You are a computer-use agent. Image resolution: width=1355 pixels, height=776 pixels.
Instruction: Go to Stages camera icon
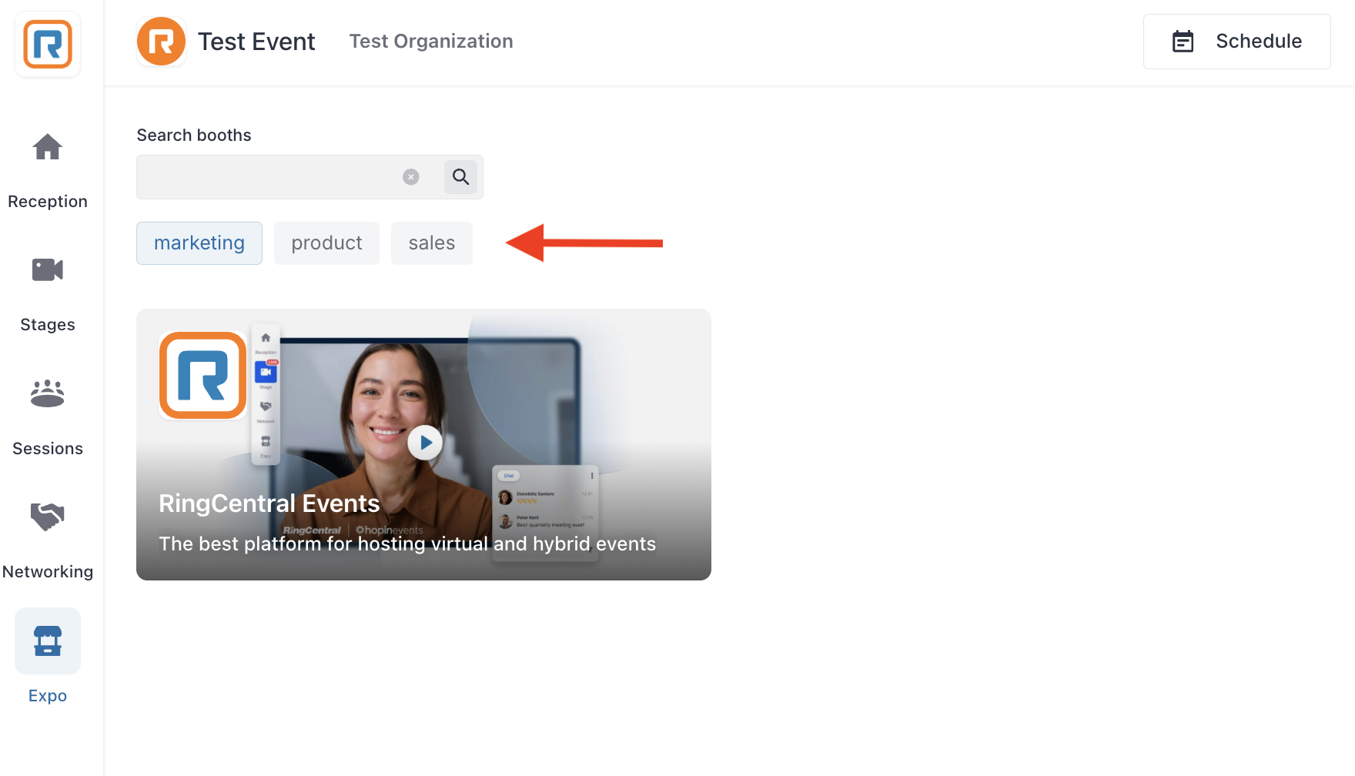coord(48,270)
